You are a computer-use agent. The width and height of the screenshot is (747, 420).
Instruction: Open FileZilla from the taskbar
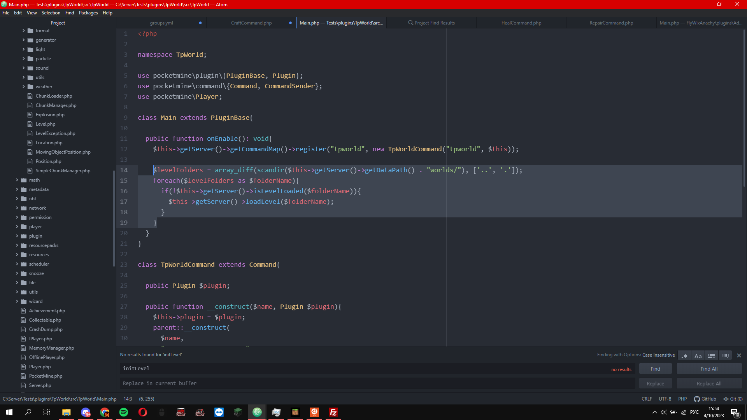coord(333,412)
